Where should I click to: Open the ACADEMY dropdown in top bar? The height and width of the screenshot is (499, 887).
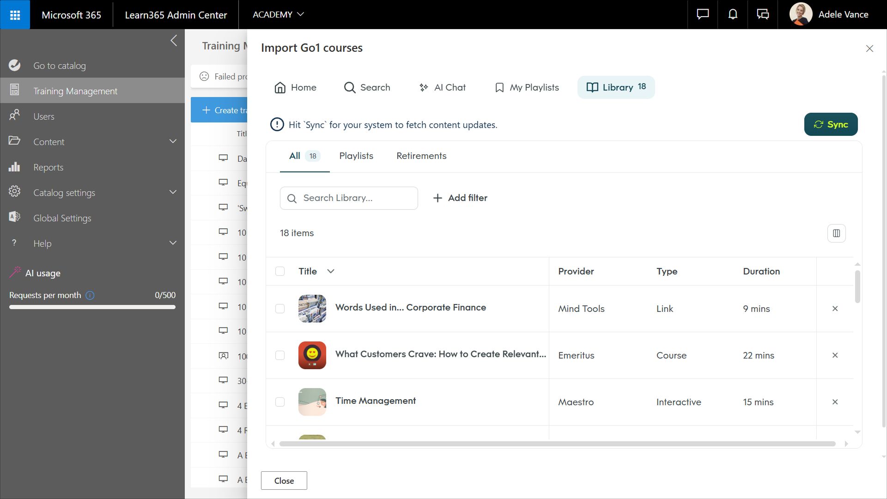click(x=278, y=14)
